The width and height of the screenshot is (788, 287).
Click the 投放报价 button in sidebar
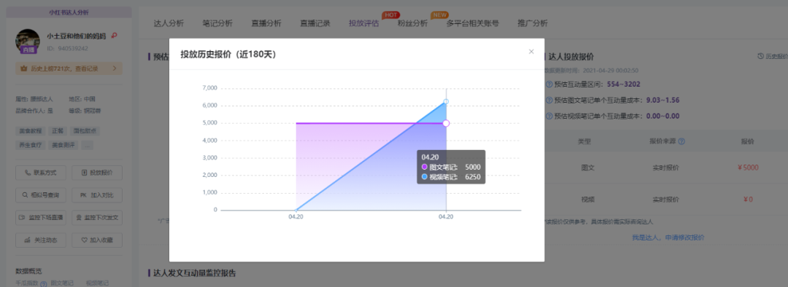tap(97, 173)
